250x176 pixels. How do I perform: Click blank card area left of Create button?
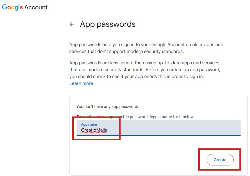pyautogui.click(x=129, y=160)
